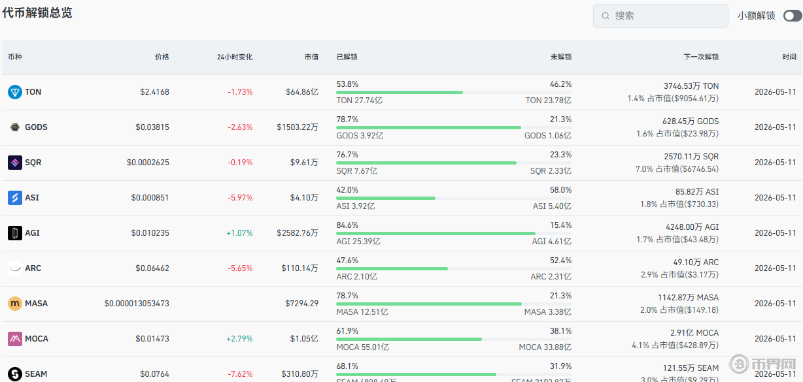This screenshot has height=382, width=803.
Task: Click GODS market cap $1503.22万
Action: pyautogui.click(x=298, y=127)
